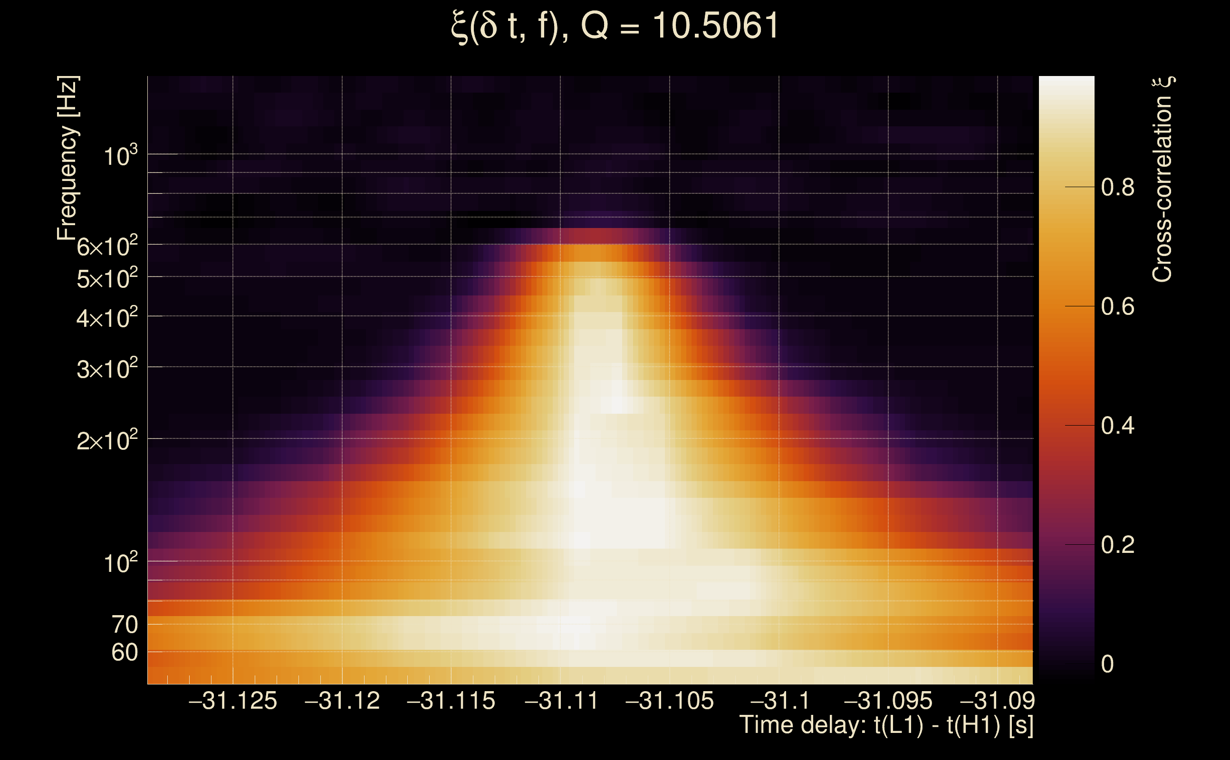Click the 2×10² frequency tick label

tap(106, 441)
